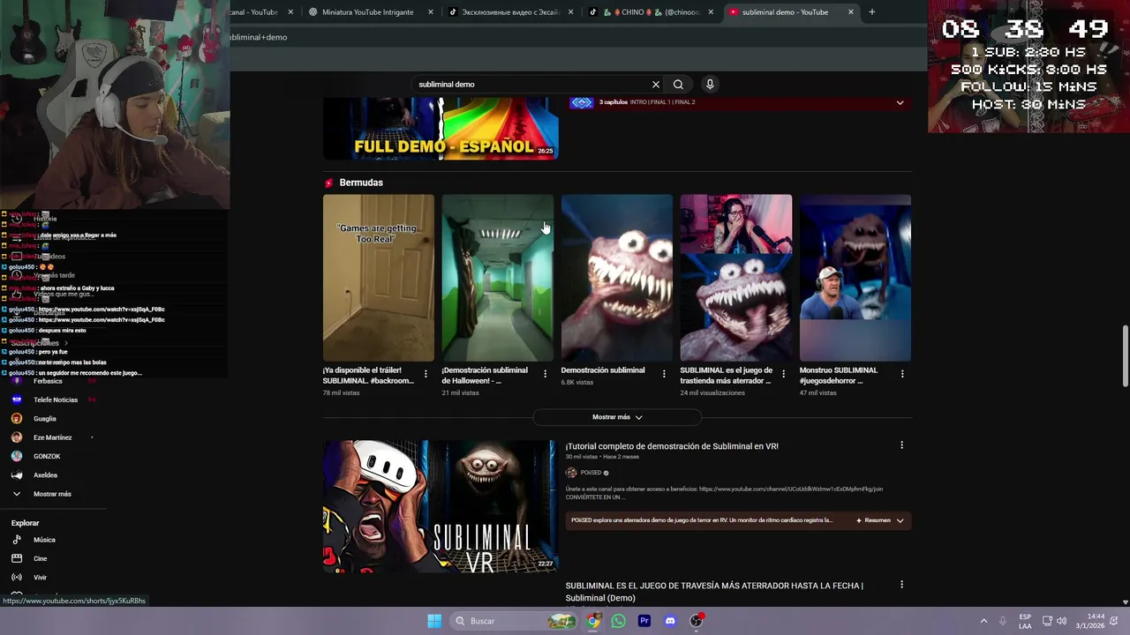Open options menu for 'Demostración subliminal de Halloween' short
This screenshot has height=635, width=1130.
(x=545, y=374)
